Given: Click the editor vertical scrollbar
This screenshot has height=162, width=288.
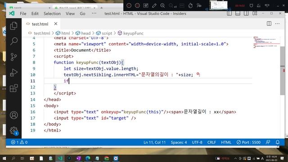Looking at the screenshot, I should (283, 71).
